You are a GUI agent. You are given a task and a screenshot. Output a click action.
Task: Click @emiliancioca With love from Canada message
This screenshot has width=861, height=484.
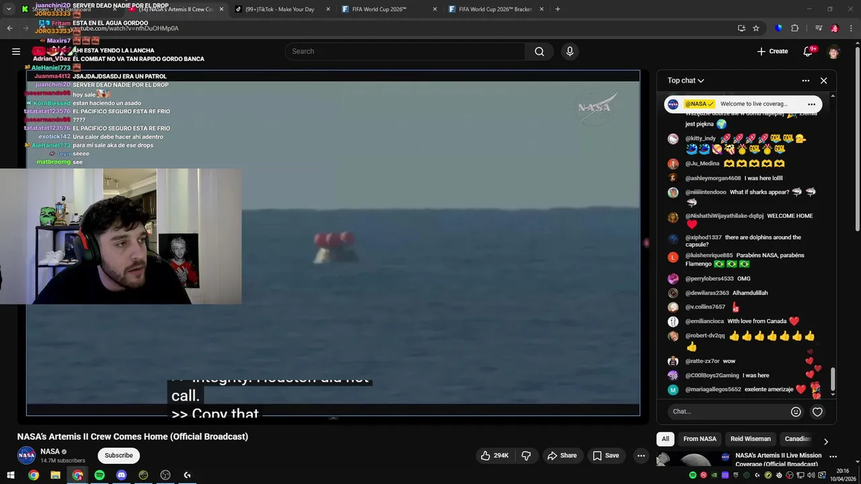pyautogui.click(x=733, y=321)
